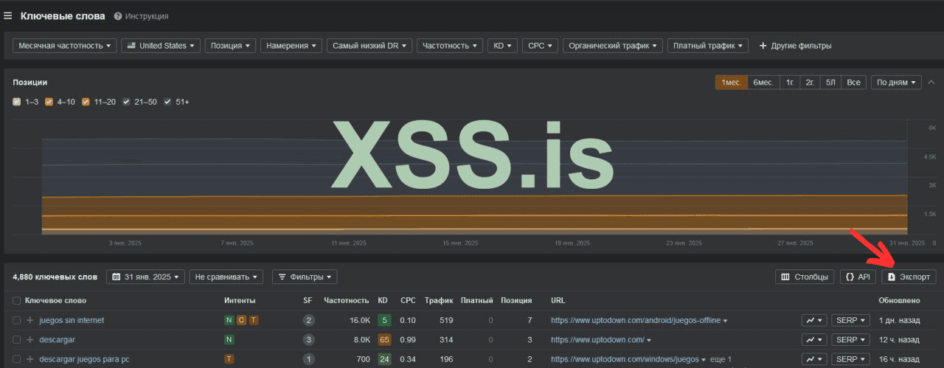
Task: Click Другие фильтры to add filters
Action: click(x=795, y=46)
